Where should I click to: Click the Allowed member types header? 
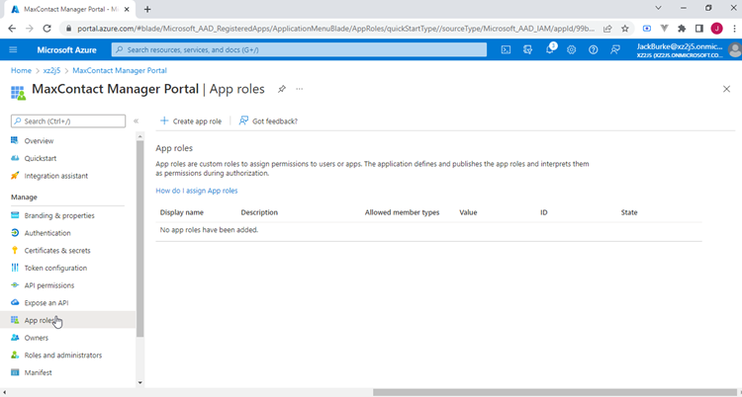pos(403,212)
